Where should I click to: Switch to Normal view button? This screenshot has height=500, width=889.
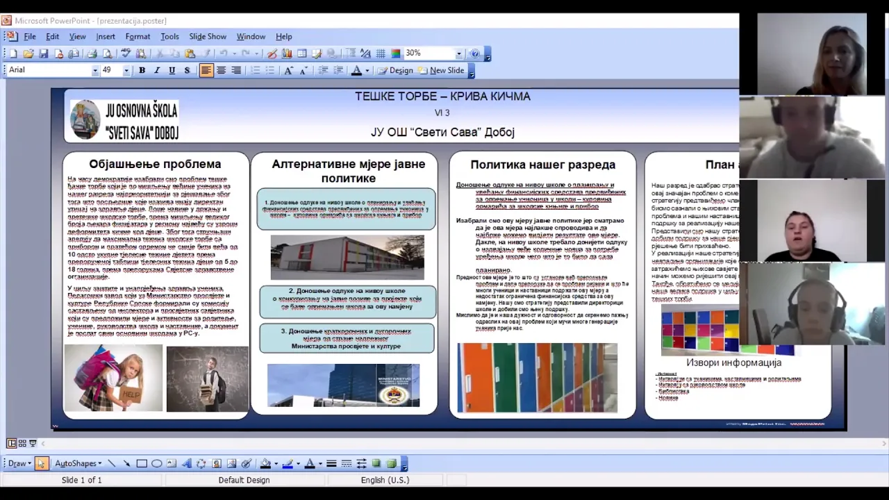pos(12,443)
